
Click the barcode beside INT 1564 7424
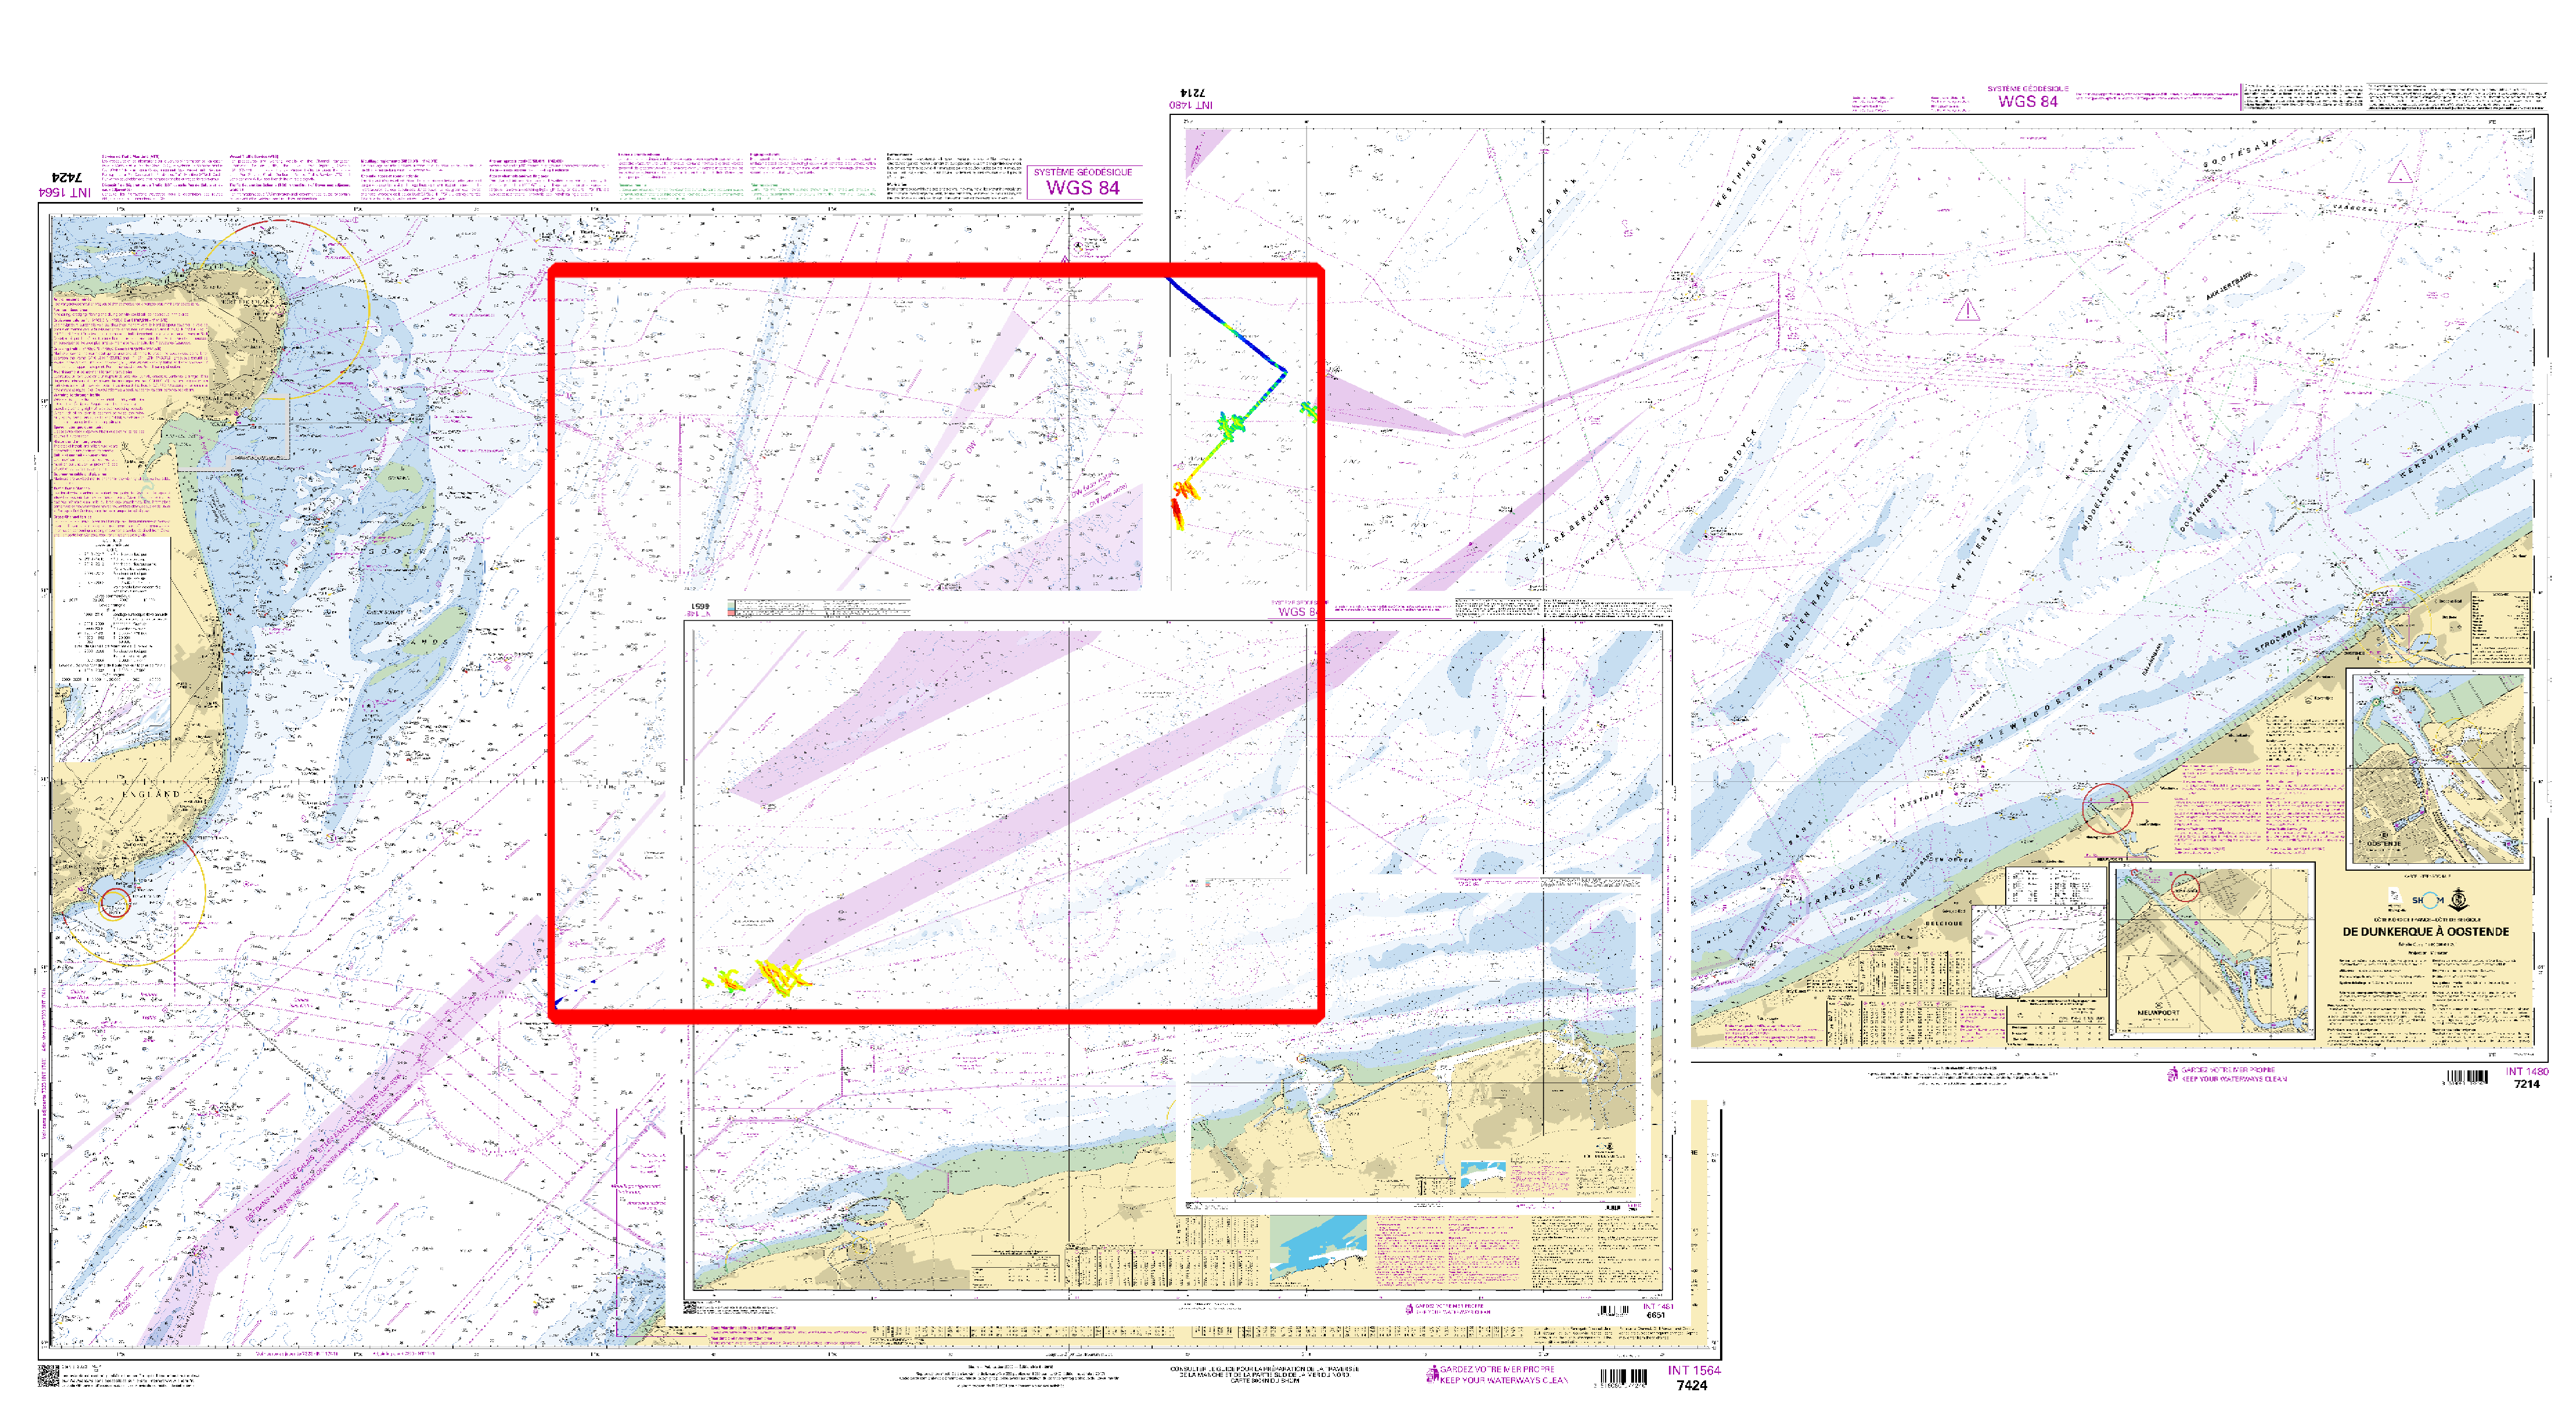(x=1624, y=1377)
